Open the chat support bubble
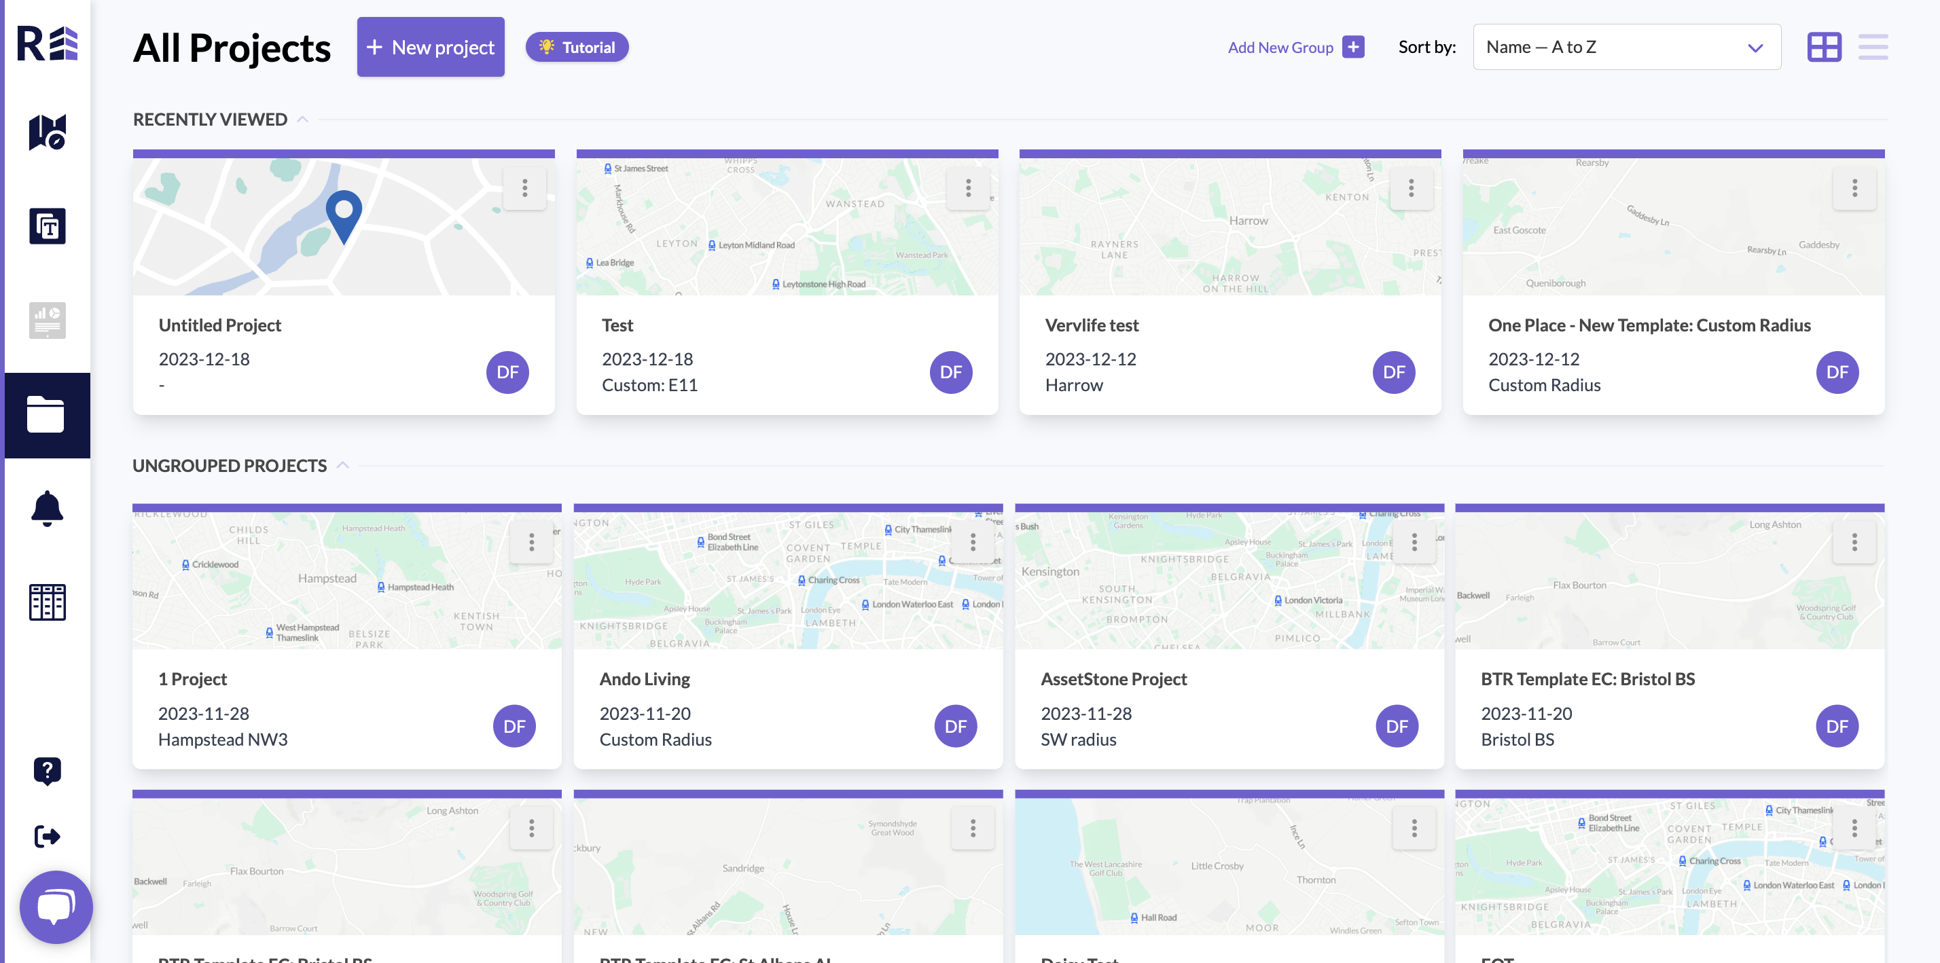The image size is (1940, 963). point(56,907)
